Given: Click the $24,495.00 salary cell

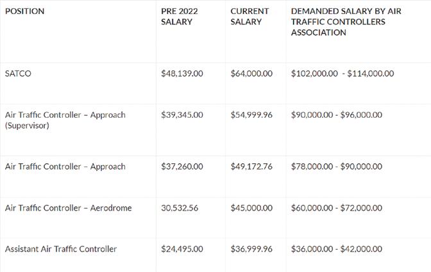Looking at the screenshot, I should pos(182,249).
